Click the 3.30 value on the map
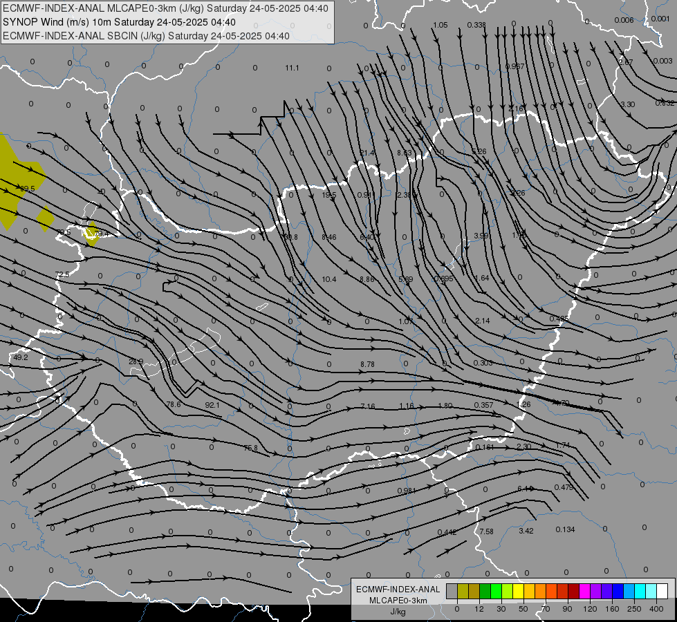Screen dimensions: 677x622 628,104
